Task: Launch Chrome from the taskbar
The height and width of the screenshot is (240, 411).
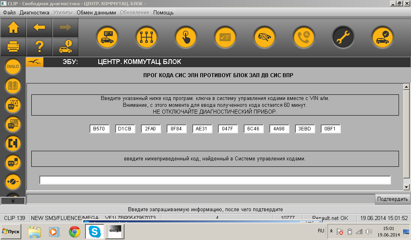Action: point(74,232)
